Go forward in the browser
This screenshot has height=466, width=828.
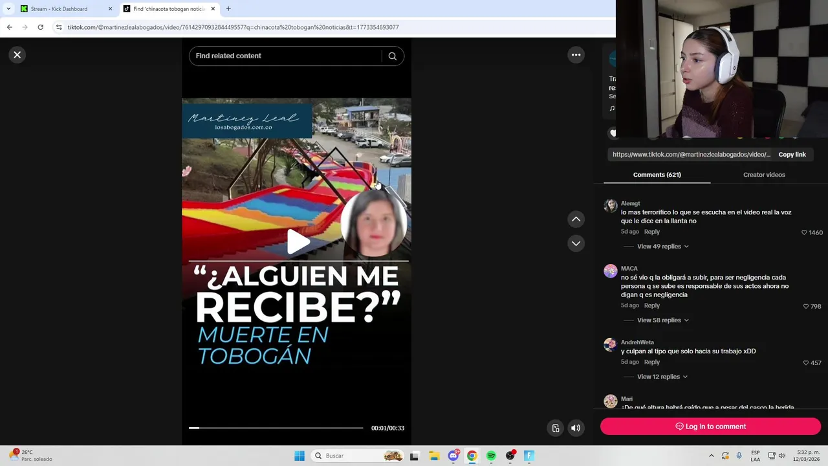point(25,27)
